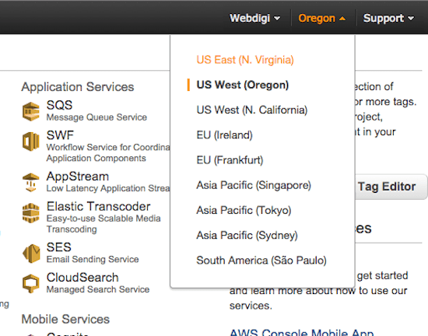Viewport: 428px width, 336px height.
Task: Click the CloudSearch service name link
Action: coord(82,278)
